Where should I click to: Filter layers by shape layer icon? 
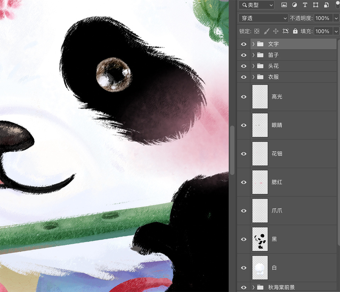[315, 5]
